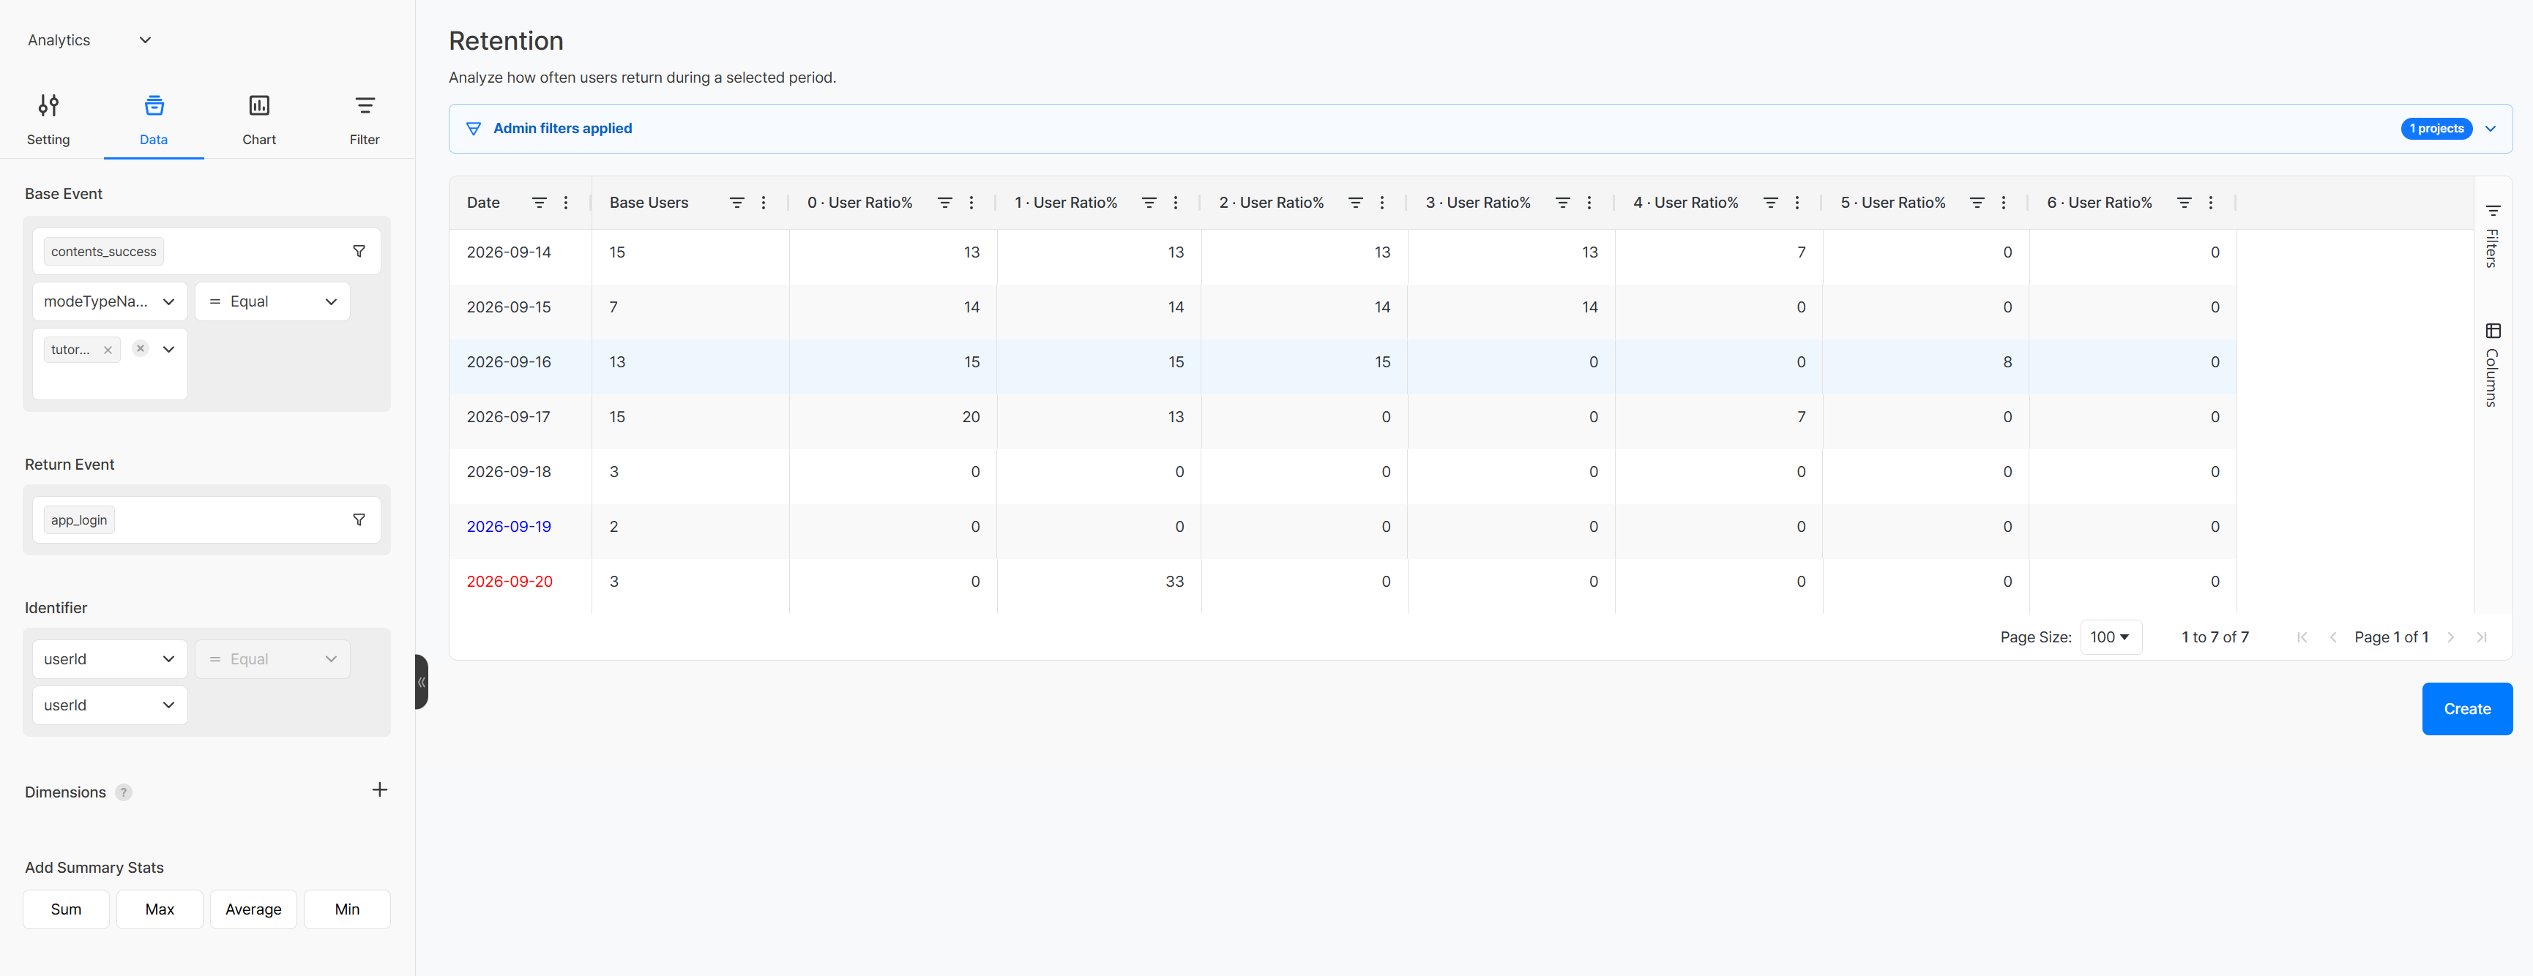Add the Average summary stat

coord(254,909)
